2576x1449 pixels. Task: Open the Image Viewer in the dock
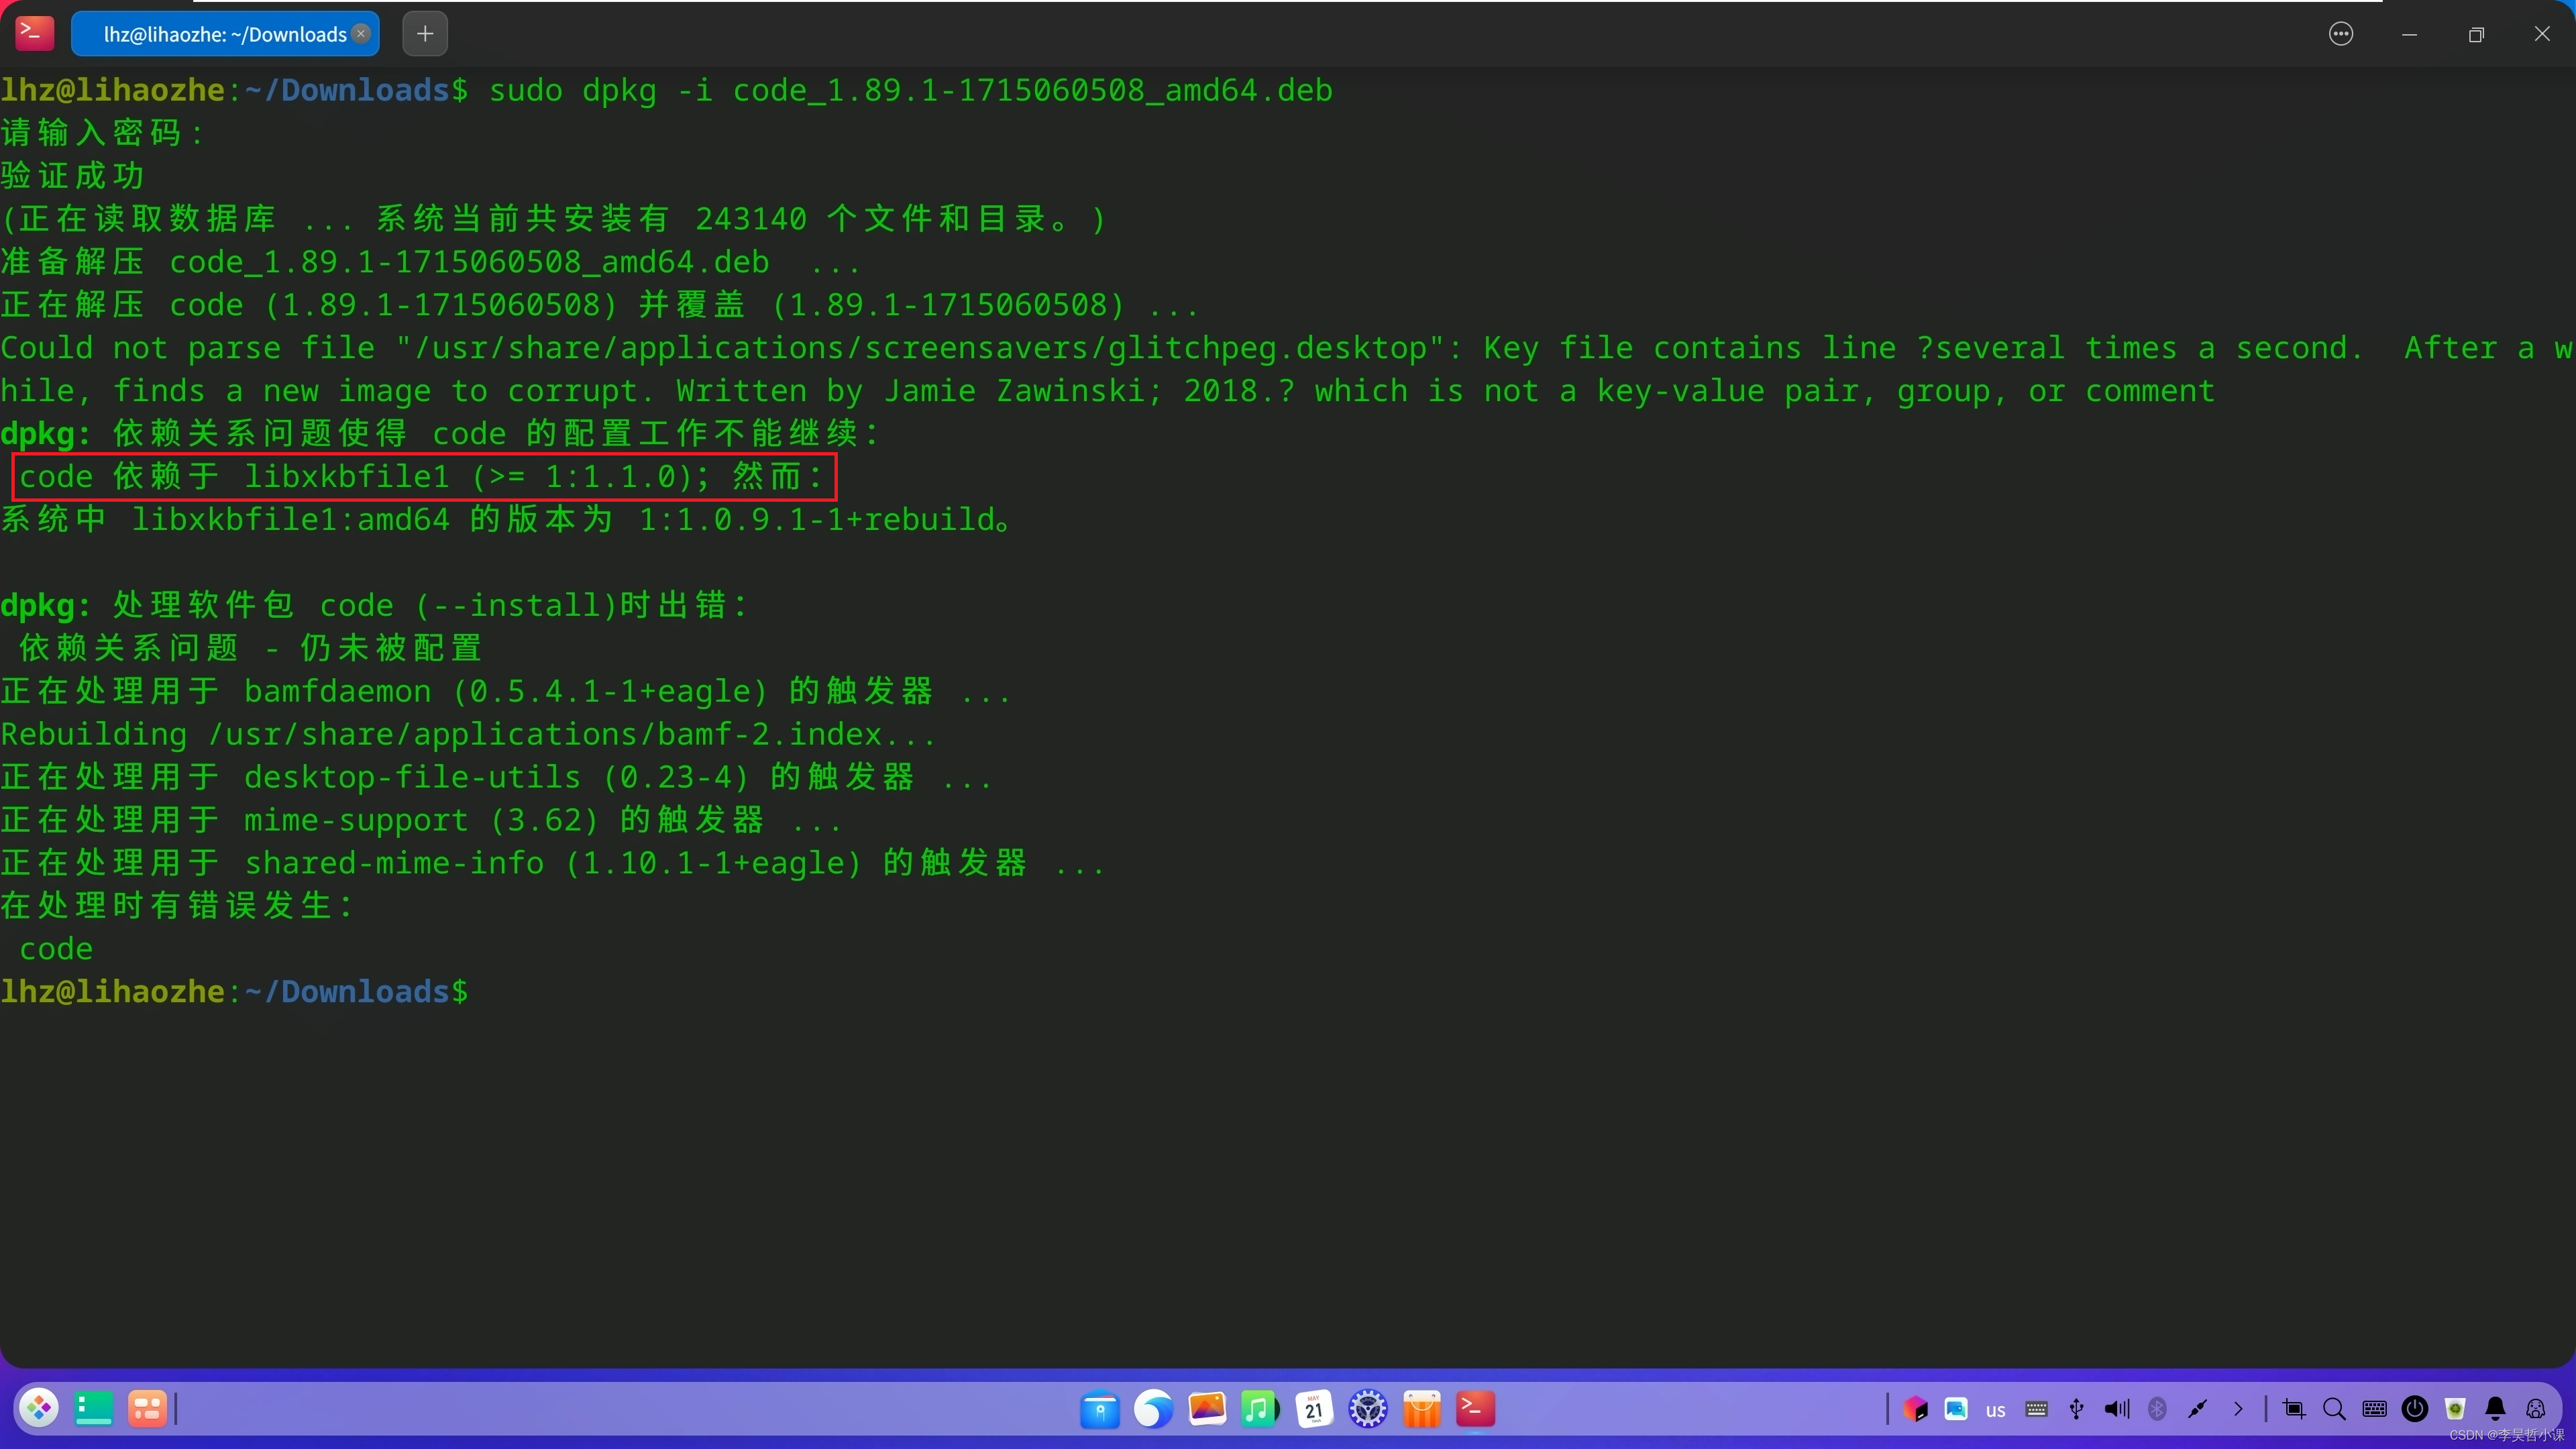pyautogui.click(x=1208, y=1408)
